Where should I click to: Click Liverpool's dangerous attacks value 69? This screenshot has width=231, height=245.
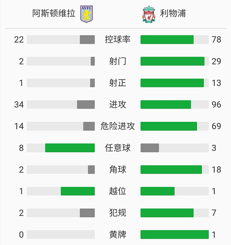click(216, 126)
